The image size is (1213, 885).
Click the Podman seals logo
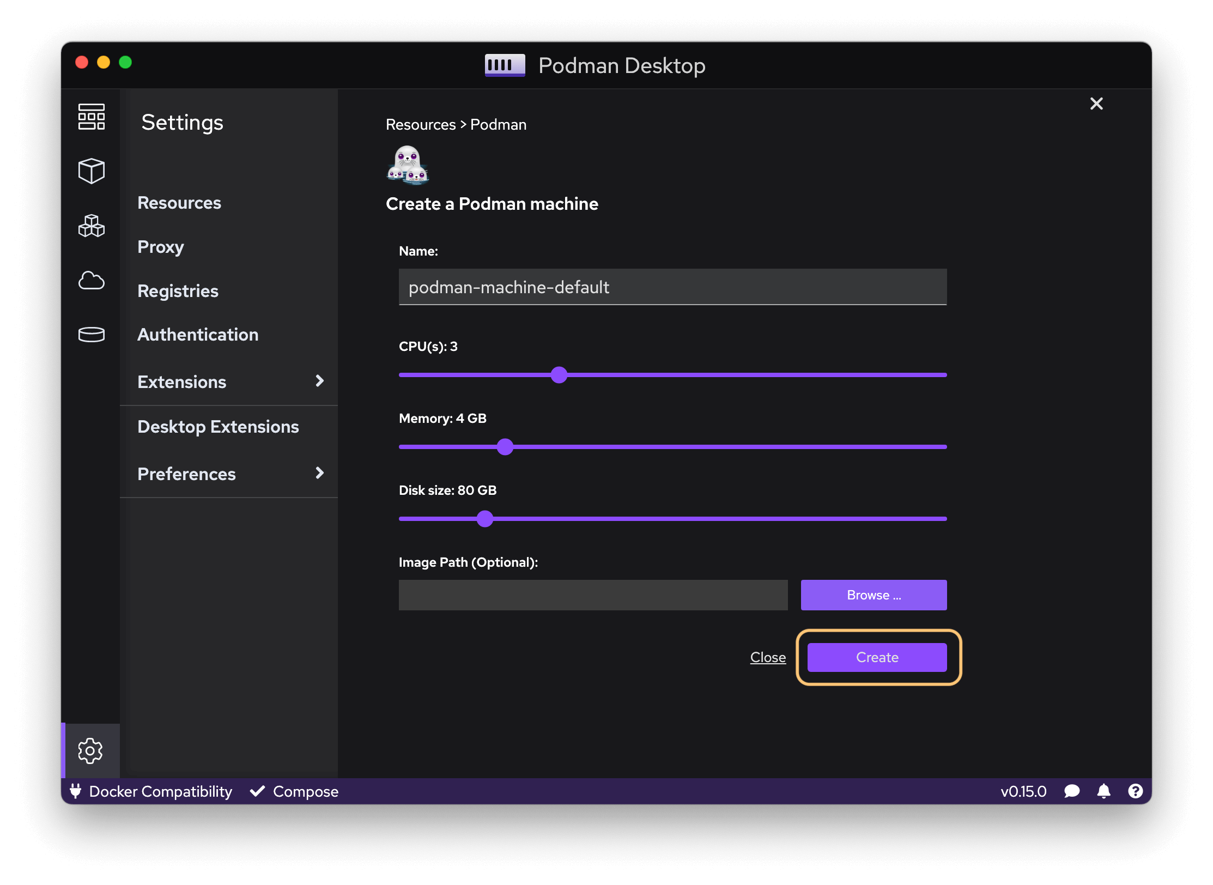408,165
